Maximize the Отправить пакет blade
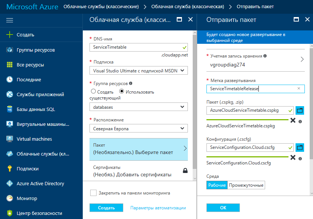Image resolution: width=313 pixels, height=219 pixels. point(296,19)
